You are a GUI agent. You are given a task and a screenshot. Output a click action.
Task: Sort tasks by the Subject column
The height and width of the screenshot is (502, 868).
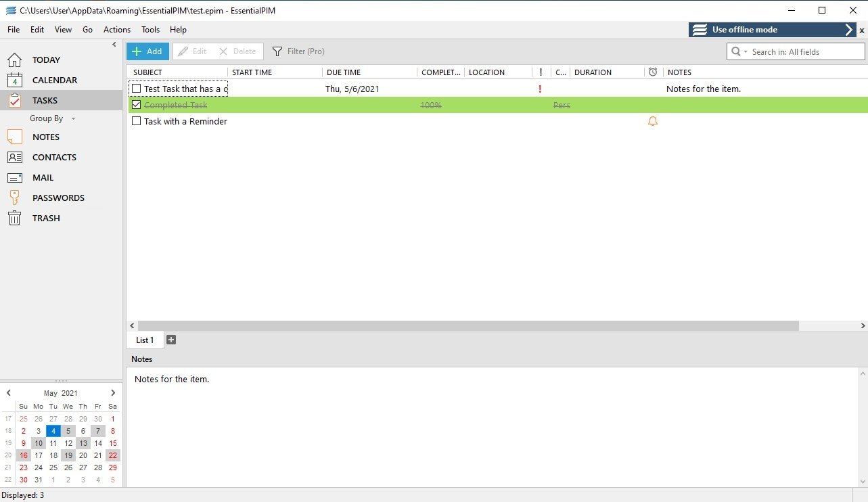click(x=177, y=72)
